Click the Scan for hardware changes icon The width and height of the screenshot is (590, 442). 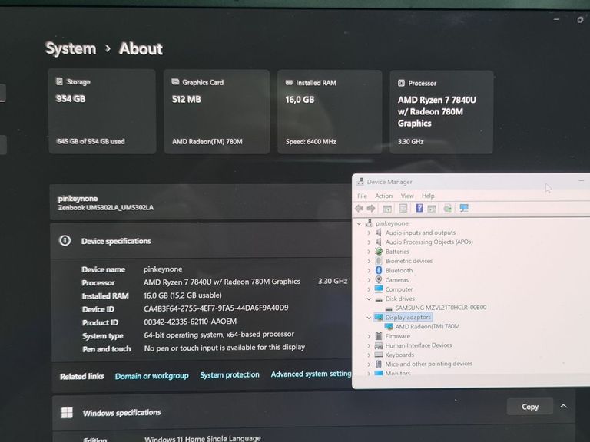point(448,208)
